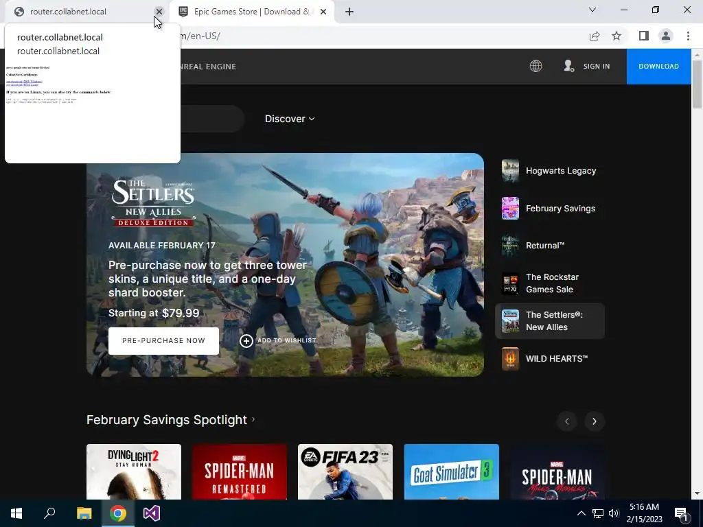Bookmark this page with star icon
This screenshot has width=703, height=527.
coord(616,36)
